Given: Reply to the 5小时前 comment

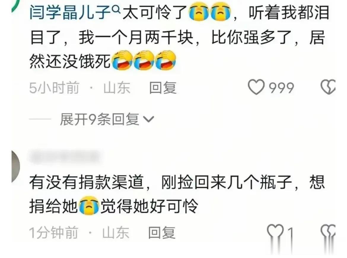Looking at the screenshot, I should click(163, 87).
